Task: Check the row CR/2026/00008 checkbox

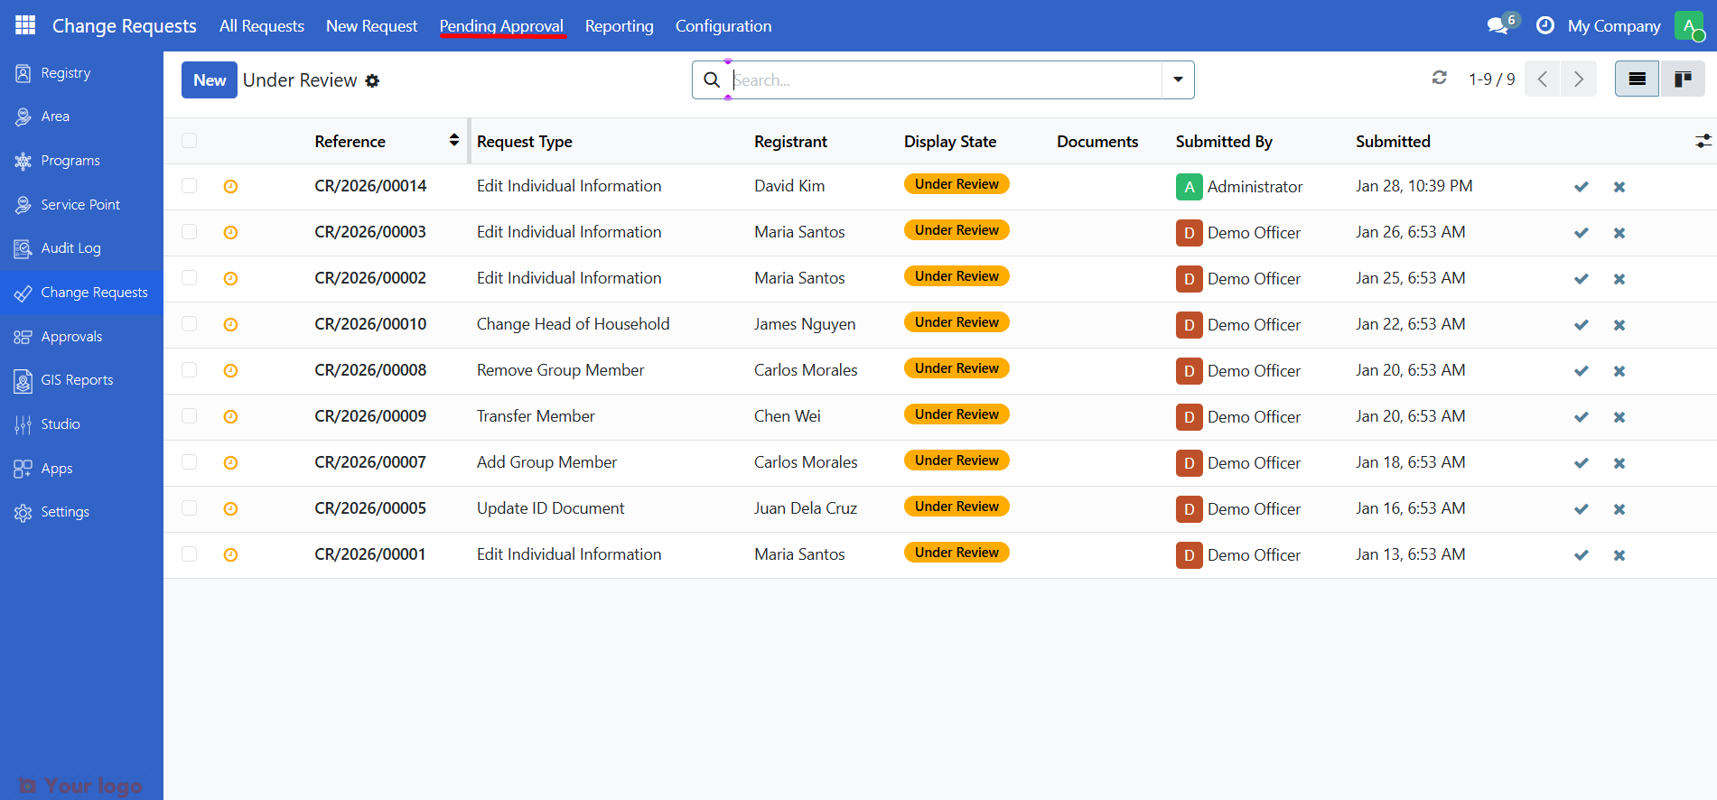Action: click(x=189, y=369)
